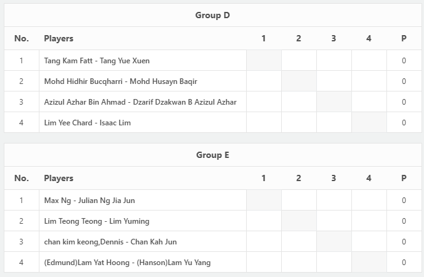Click the Group D table title
The width and height of the screenshot is (424, 277).
coord(212,15)
